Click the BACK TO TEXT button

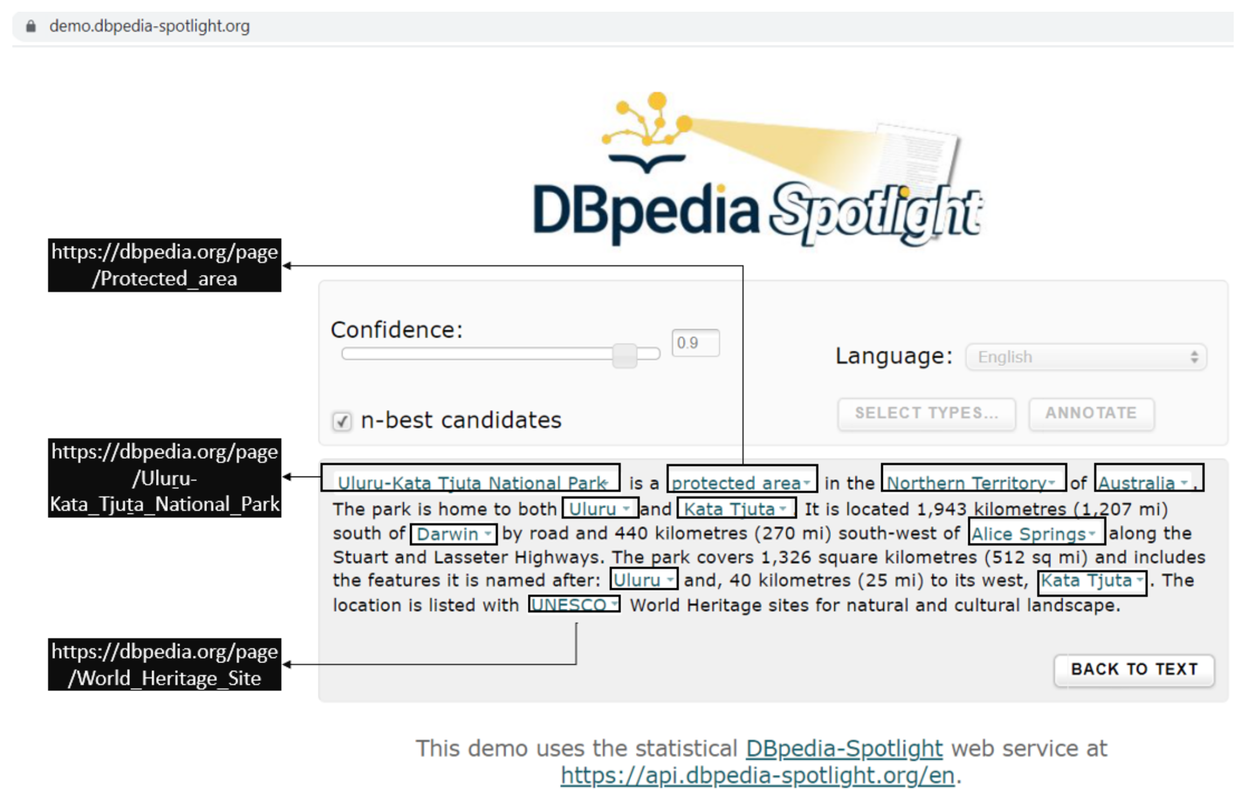pyautogui.click(x=1134, y=670)
